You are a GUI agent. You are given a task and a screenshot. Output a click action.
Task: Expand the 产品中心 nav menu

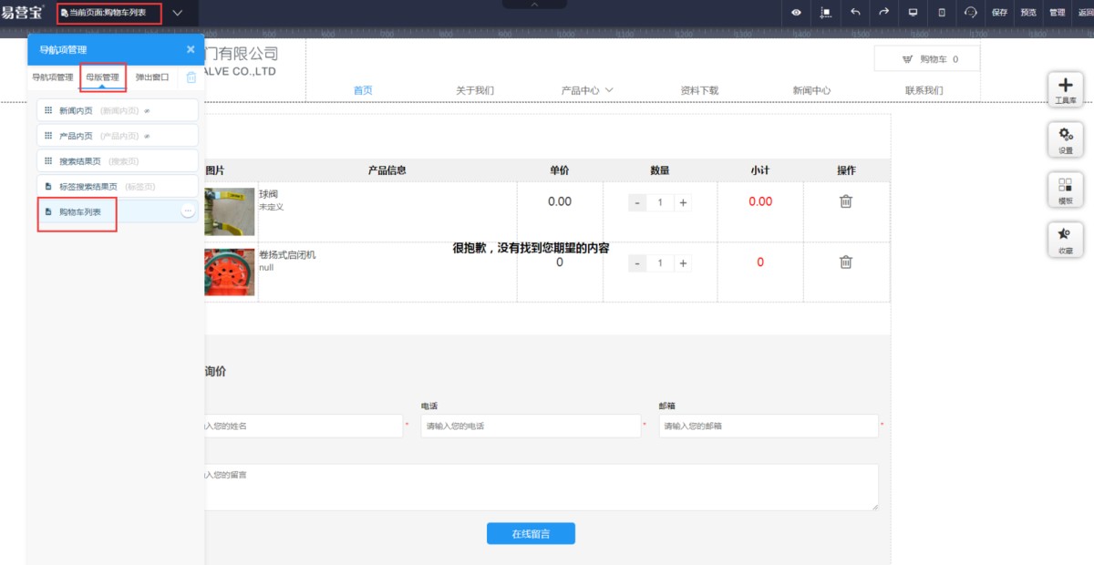pos(587,90)
